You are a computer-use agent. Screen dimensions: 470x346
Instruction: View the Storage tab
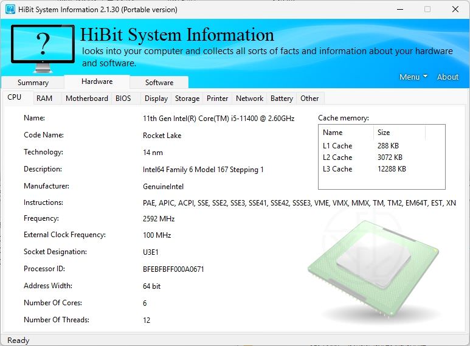[187, 99]
